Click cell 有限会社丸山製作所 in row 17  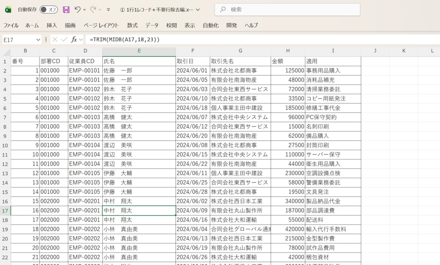(241, 210)
